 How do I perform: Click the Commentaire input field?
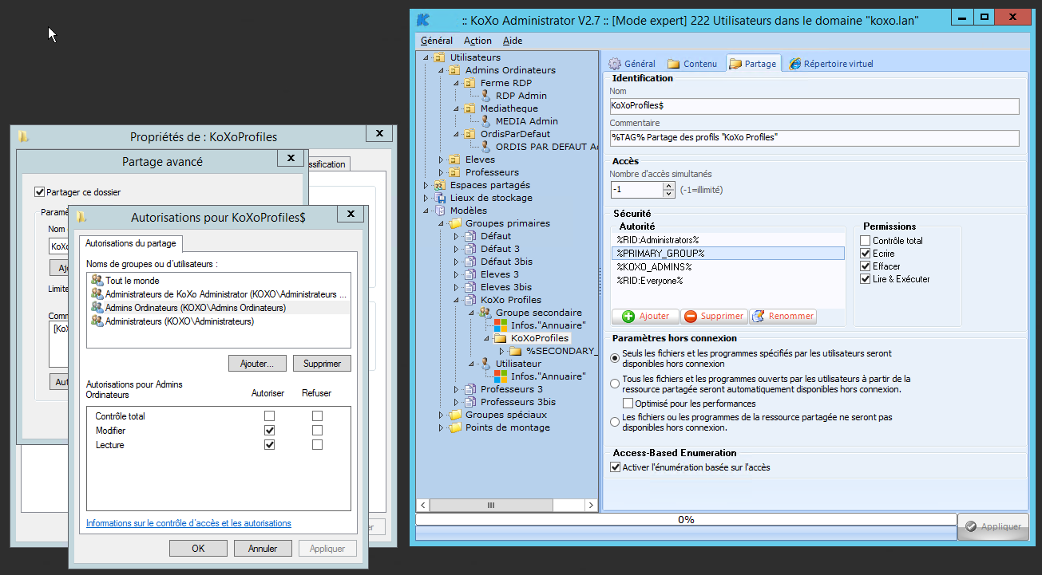(x=814, y=138)
